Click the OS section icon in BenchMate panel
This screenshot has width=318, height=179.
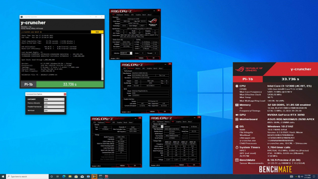click(236, 126)
